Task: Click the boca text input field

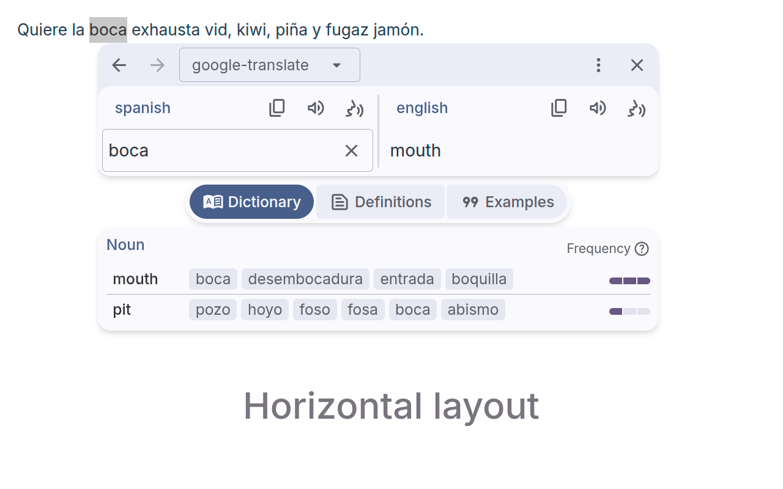Action: tap(237, 150)
